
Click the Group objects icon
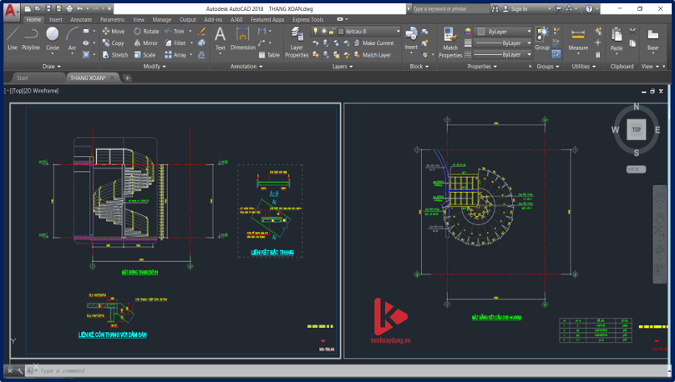(x=542, y=38)
